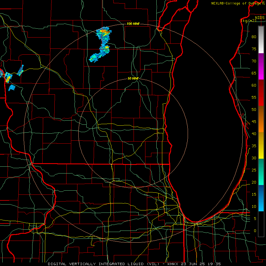The width and height of the screenshot is (266, 266).
Task: Click the 5 value on the scale
Action: pos(255,218)
